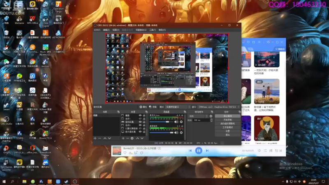Toggle visibility of second source row
This screenshot has width=329, height=185.
(x=140, y=119)
